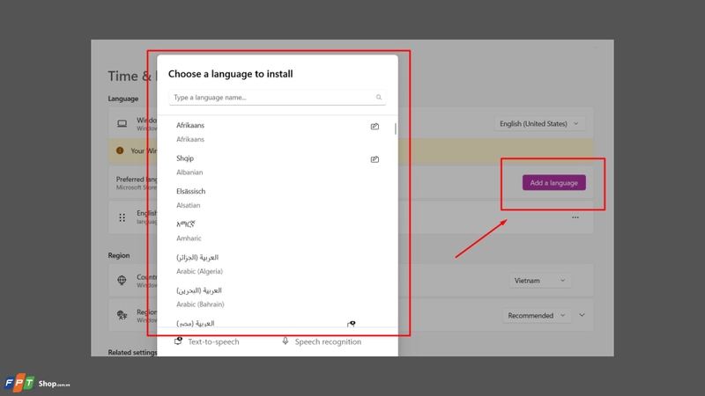Screen dimensions: 705x396
Task: Click the laptop icon for Windows display language
Action: click(x=122, y=123)
